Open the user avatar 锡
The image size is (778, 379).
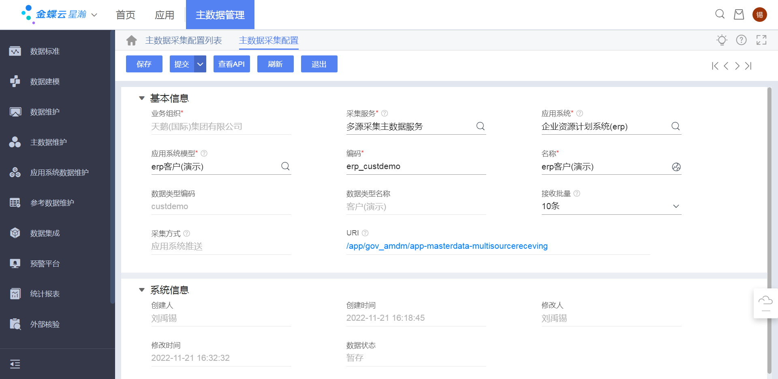click(760, 15)
